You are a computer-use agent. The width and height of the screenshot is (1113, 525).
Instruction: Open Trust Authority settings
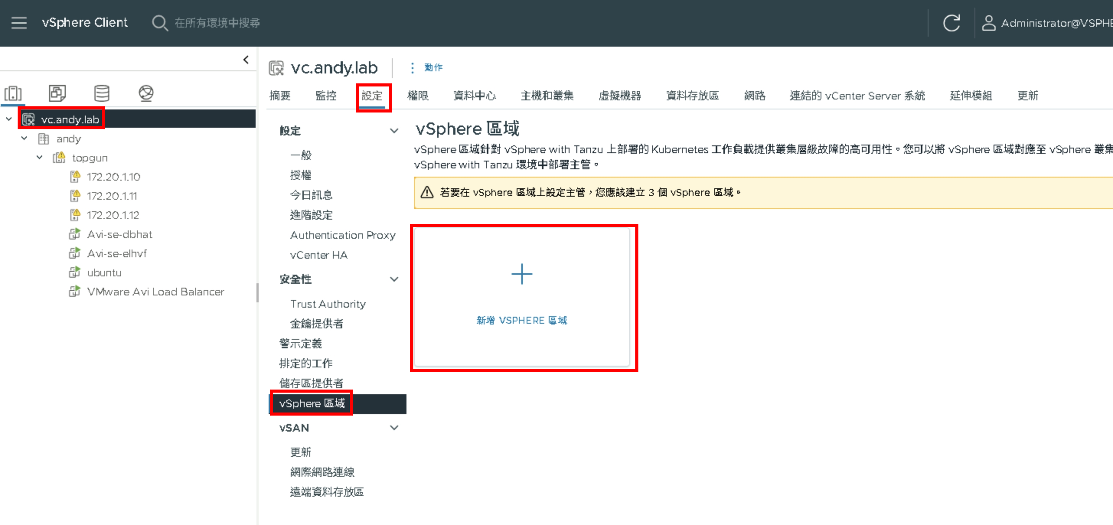point(328,304)
